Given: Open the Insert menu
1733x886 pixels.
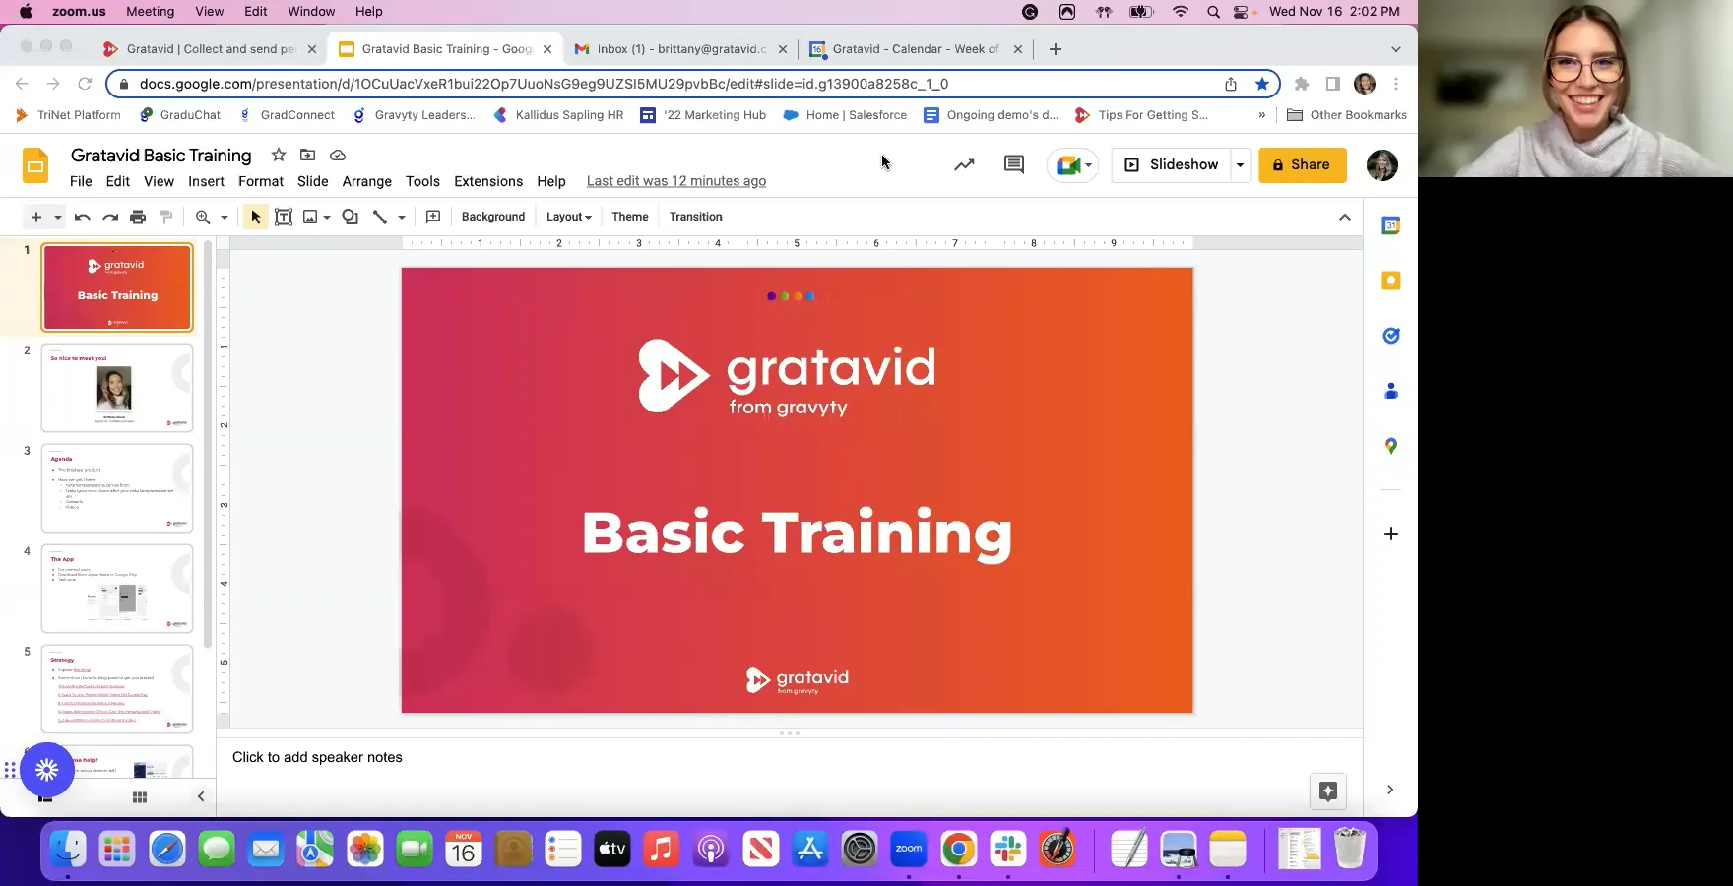Looking at the screenshot, I should tap(207, 181).
